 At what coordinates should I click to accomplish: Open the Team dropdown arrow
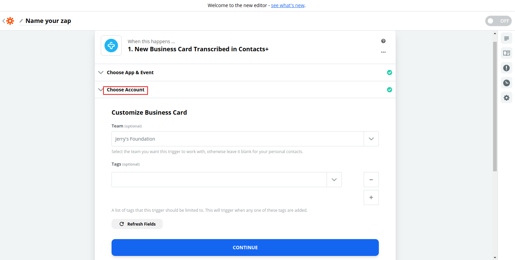click(371, 139)
